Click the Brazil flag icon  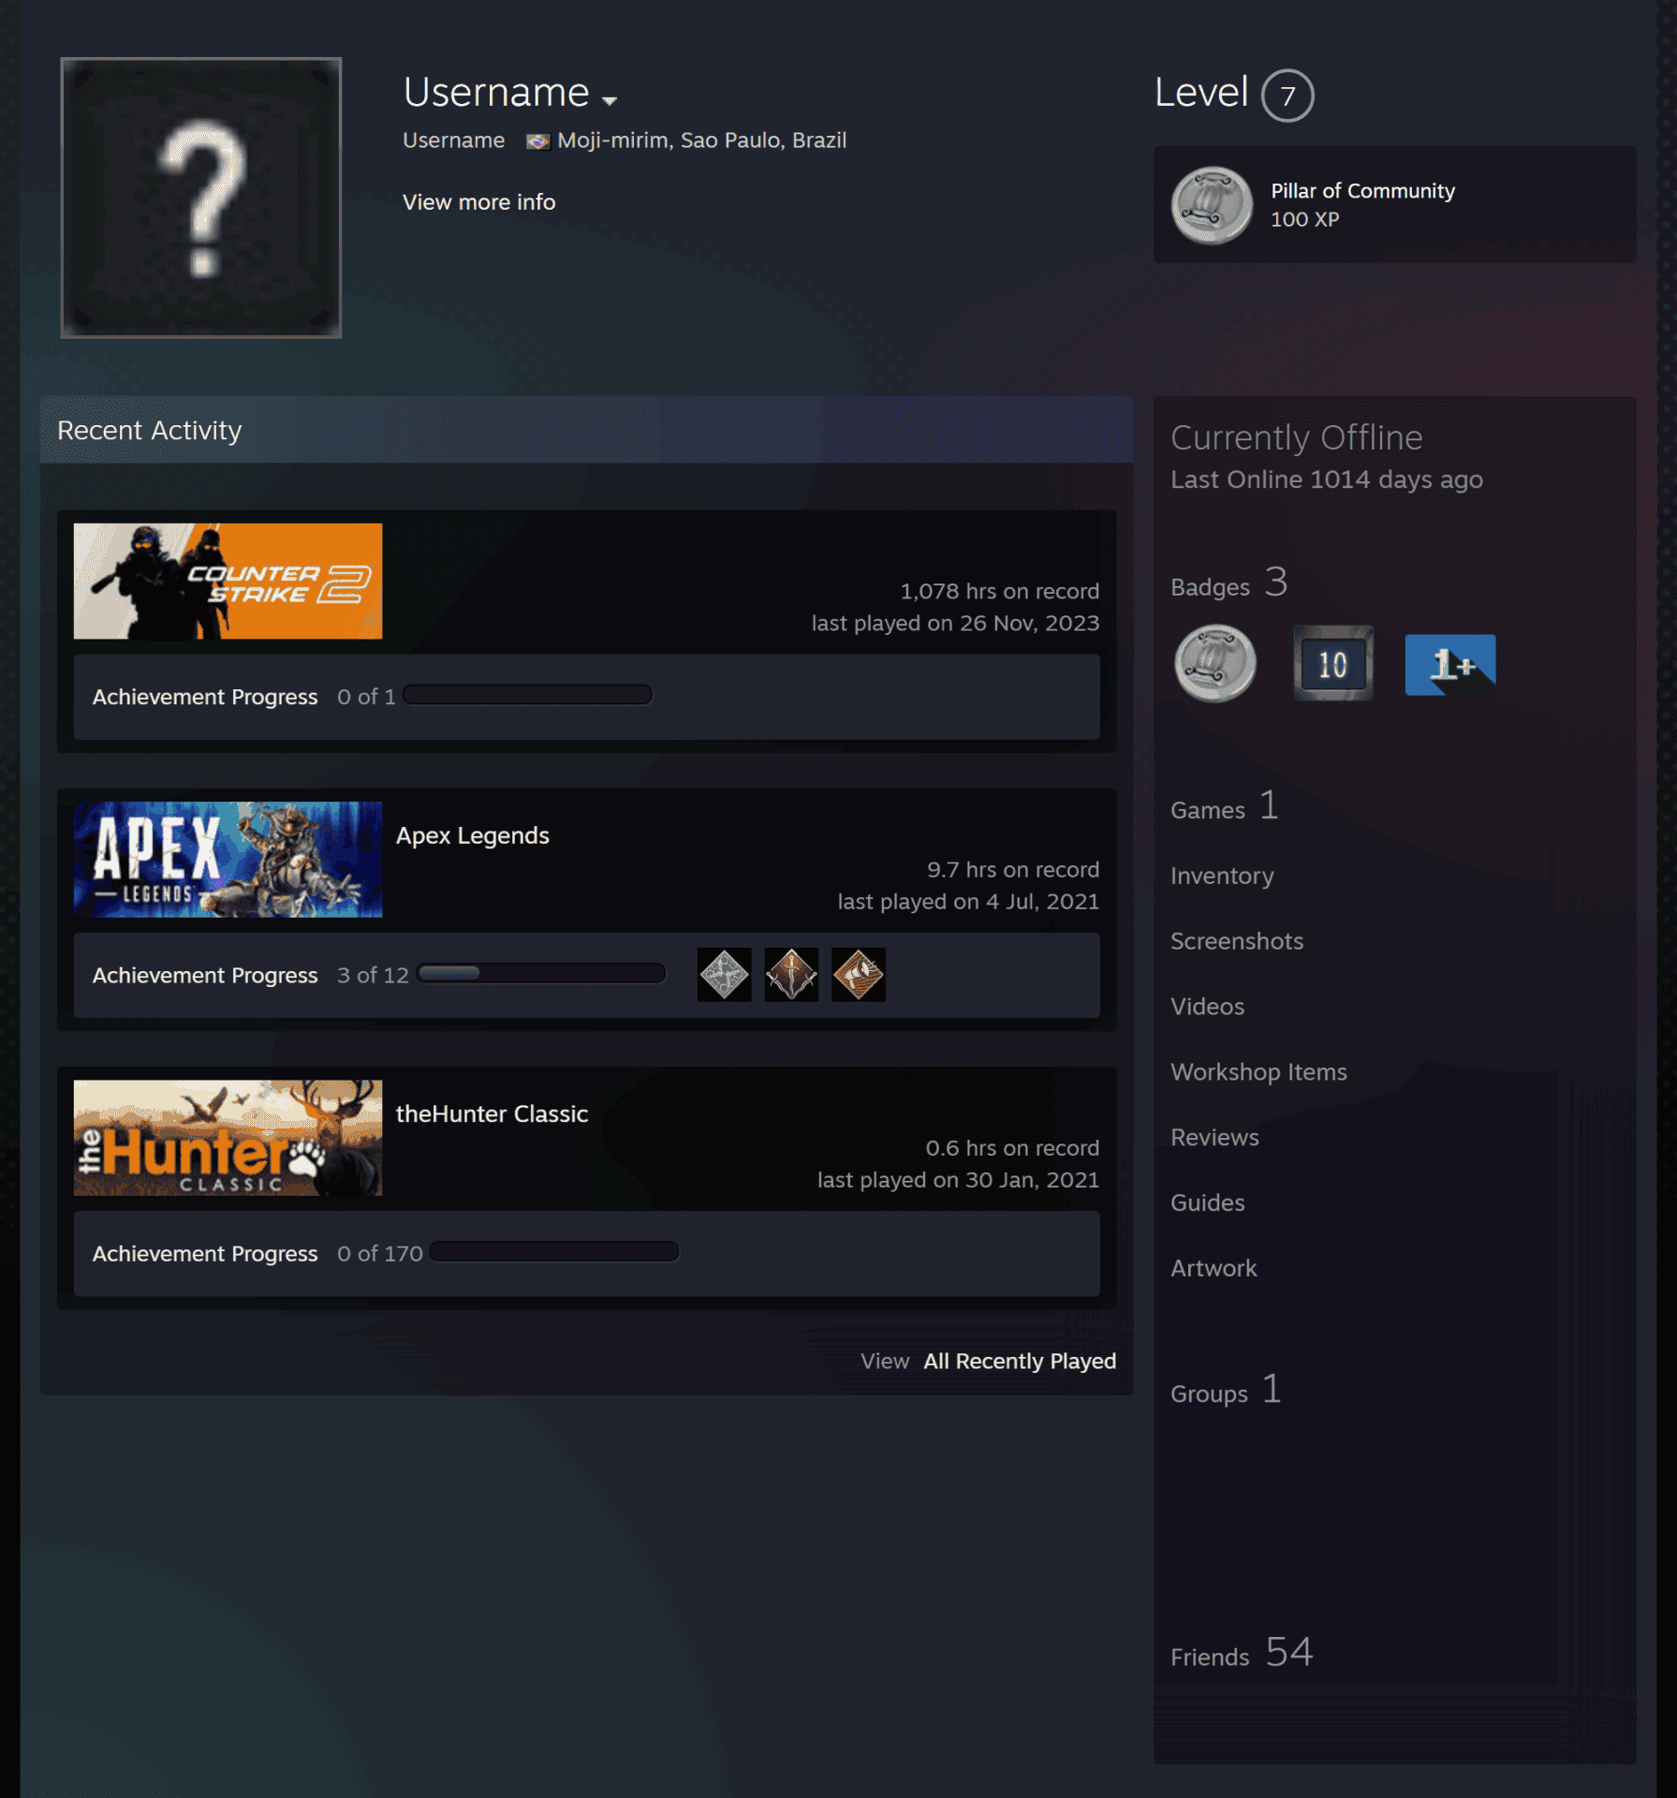click(x=537, y=141)
